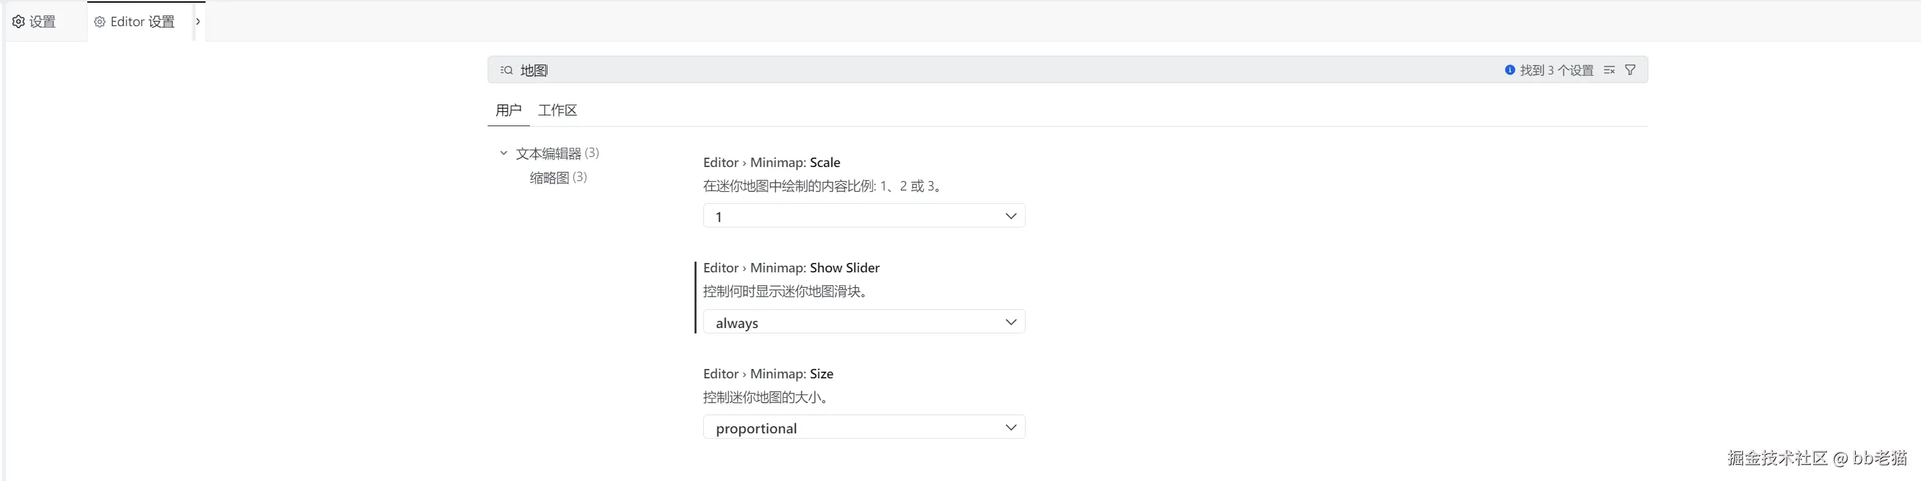Screen dimensions: 1921x481
Task: Click the Editor Minimap: Size setting title
Action: click(767, 374)
